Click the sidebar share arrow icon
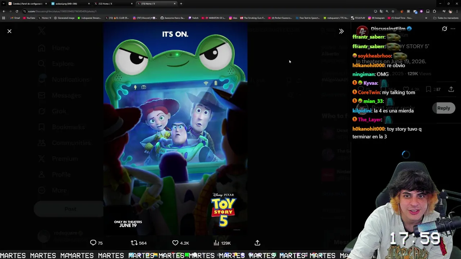This screenshot has height=259, width=461. 451,89
